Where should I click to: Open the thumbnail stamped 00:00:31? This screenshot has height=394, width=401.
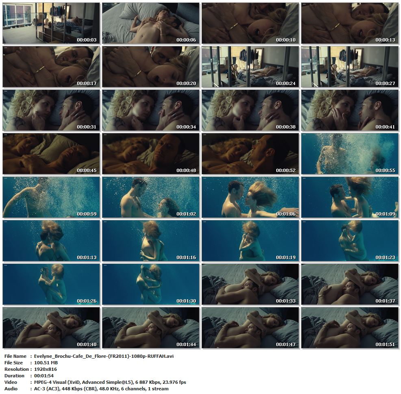[51, 110]
